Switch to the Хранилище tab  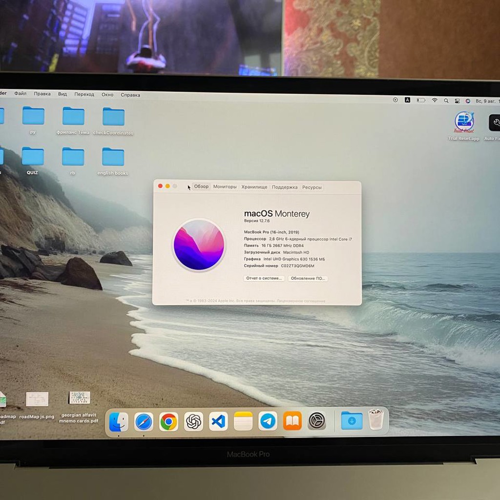tap(254, 187)
